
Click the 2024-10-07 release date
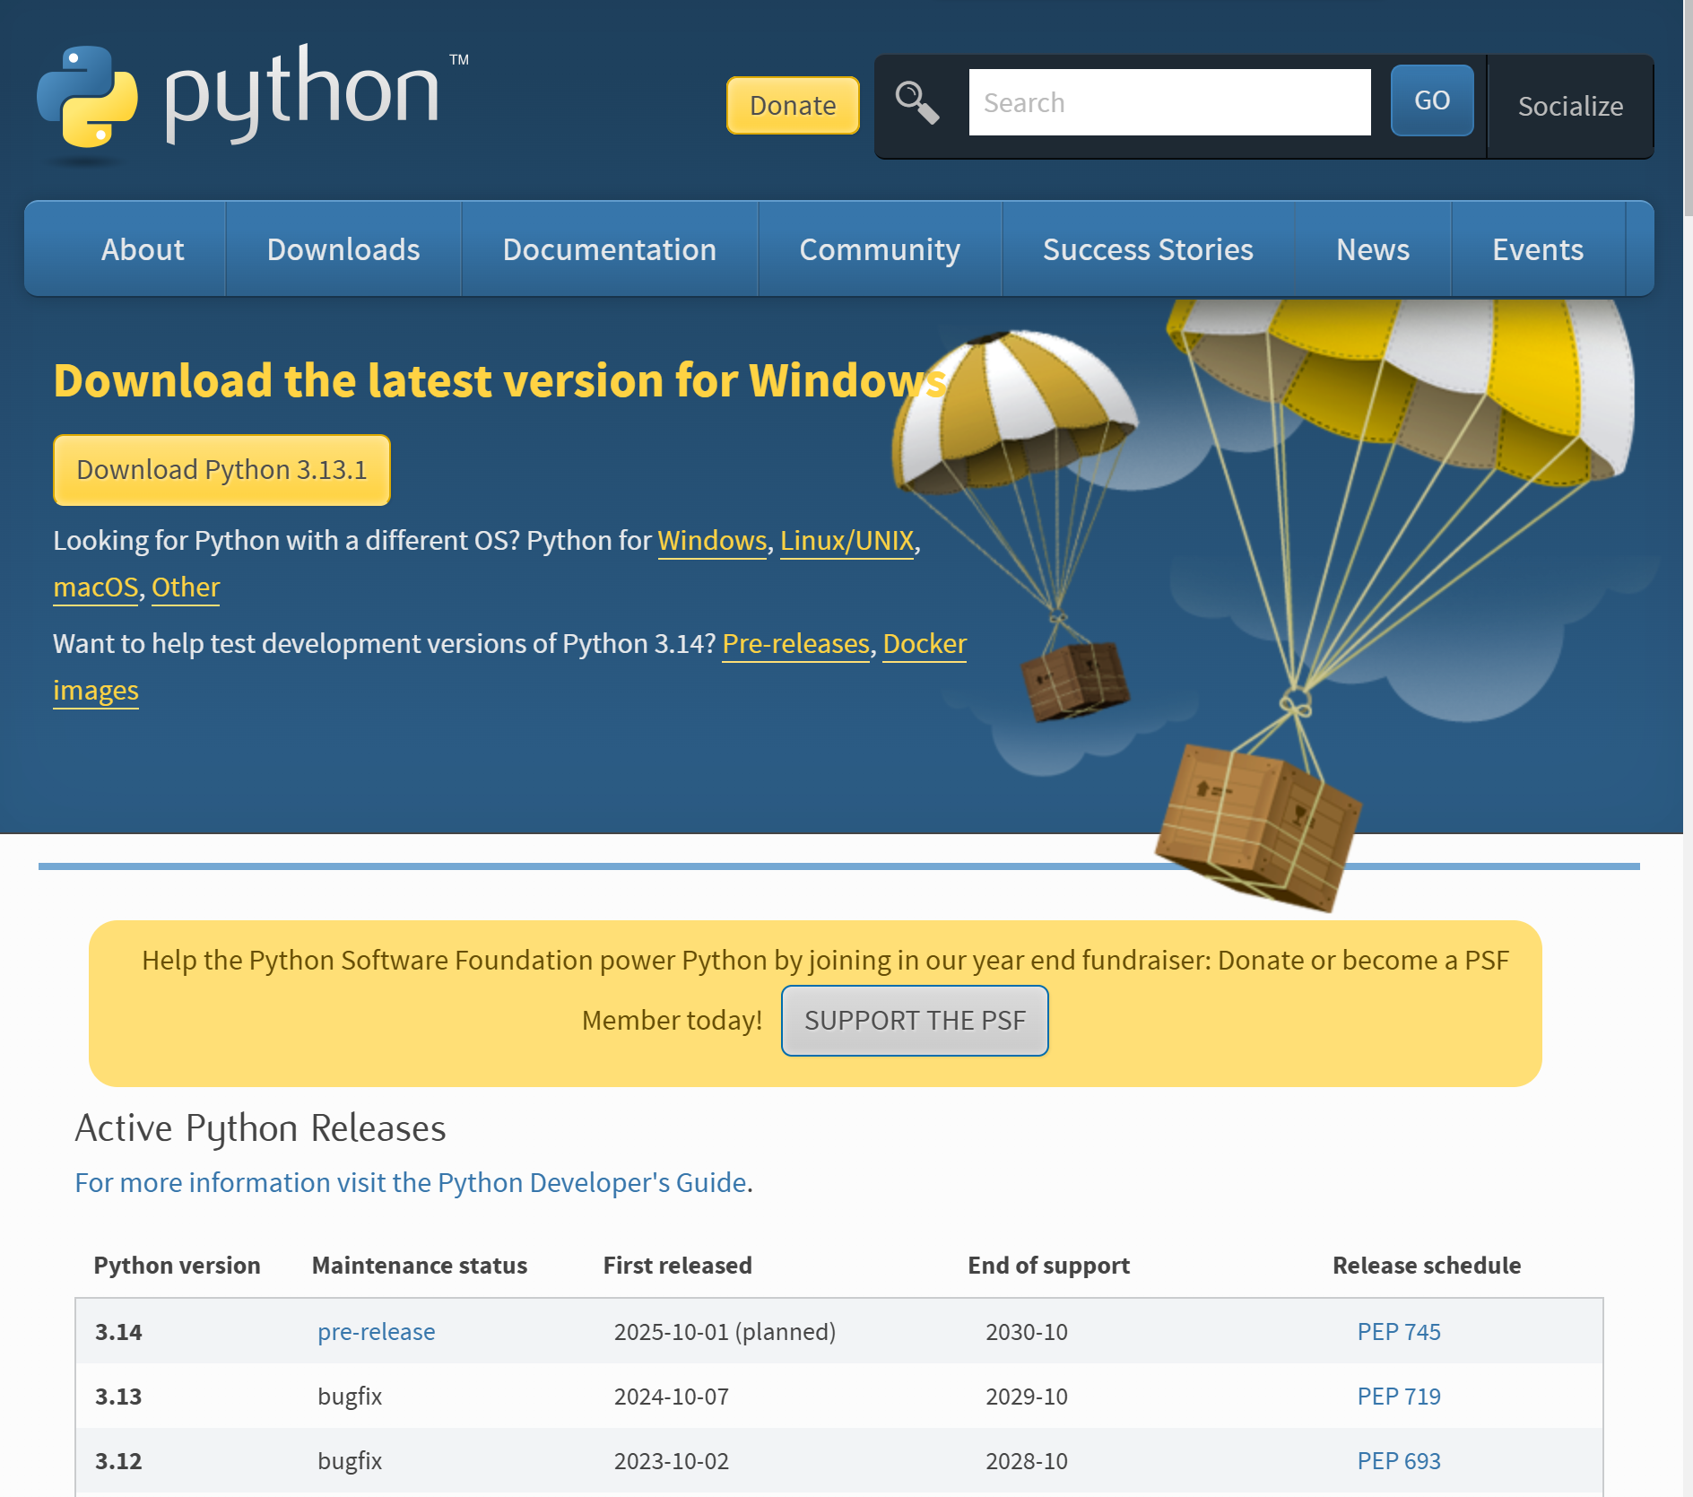672,1396
